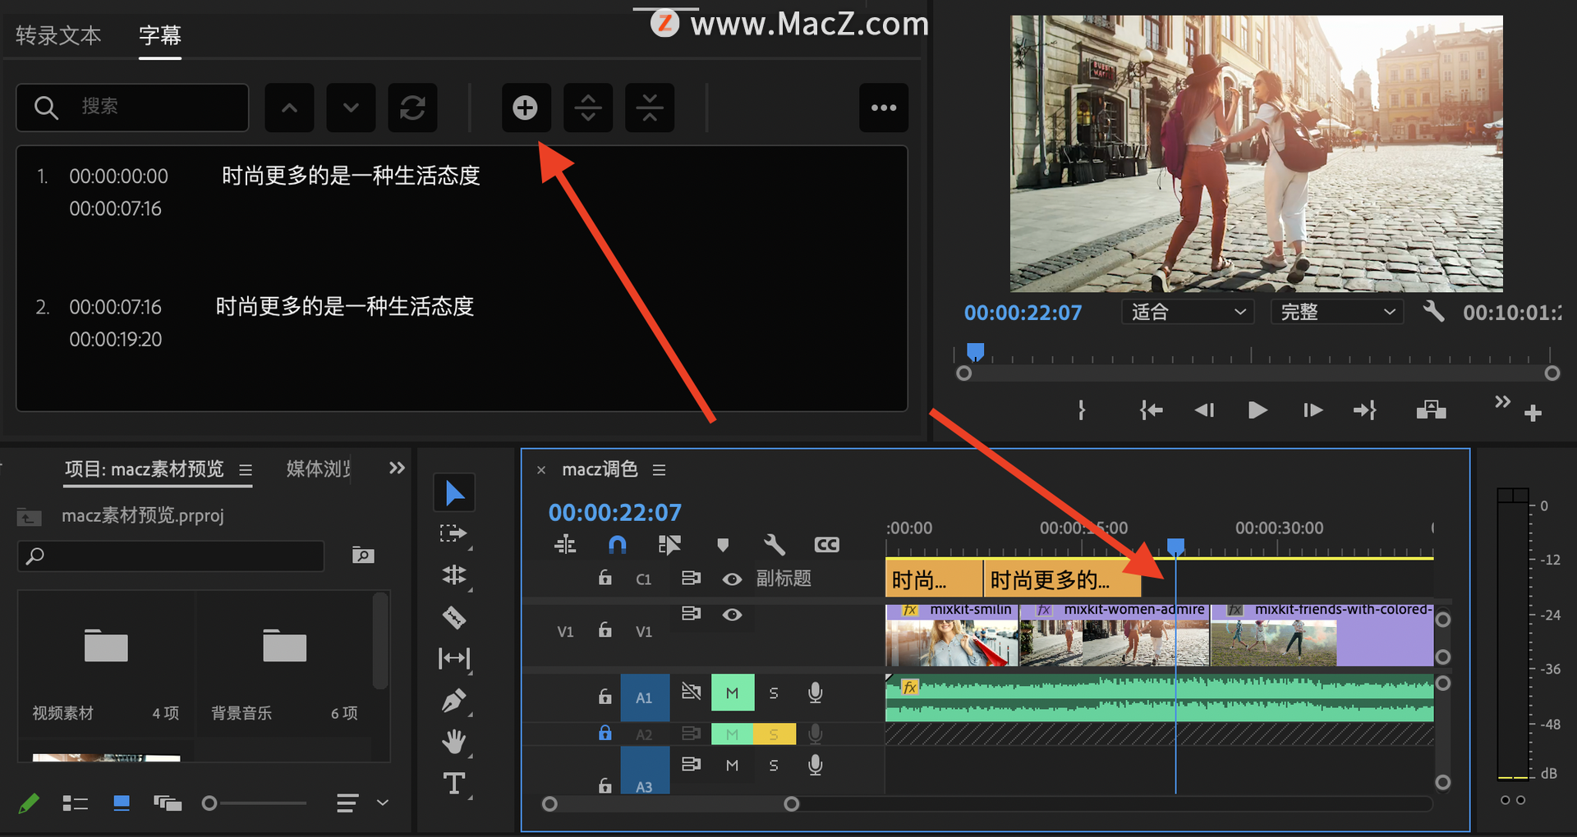1577x837 pixels.
Task: Select the mixkit-women-admire clip on V1
Action: 1115,634
